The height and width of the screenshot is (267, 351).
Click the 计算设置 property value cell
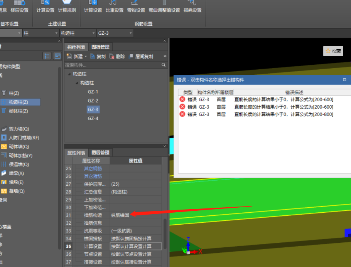136,246
